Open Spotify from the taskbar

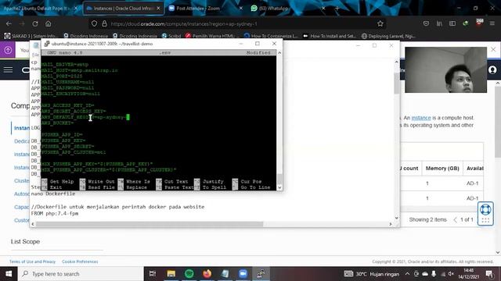pos(189,274)
